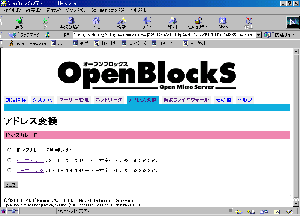Image resolution: width=300 pixels, height=216 pixels.
Task: Expand the location URL dropdown arrow
Action: tap(259, 35)
